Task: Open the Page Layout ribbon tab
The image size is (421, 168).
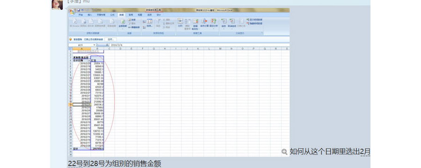Action: point(101,15)
